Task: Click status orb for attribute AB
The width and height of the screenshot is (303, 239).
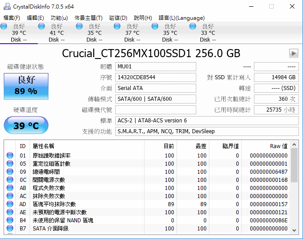Action: click(x=10, y=188)
